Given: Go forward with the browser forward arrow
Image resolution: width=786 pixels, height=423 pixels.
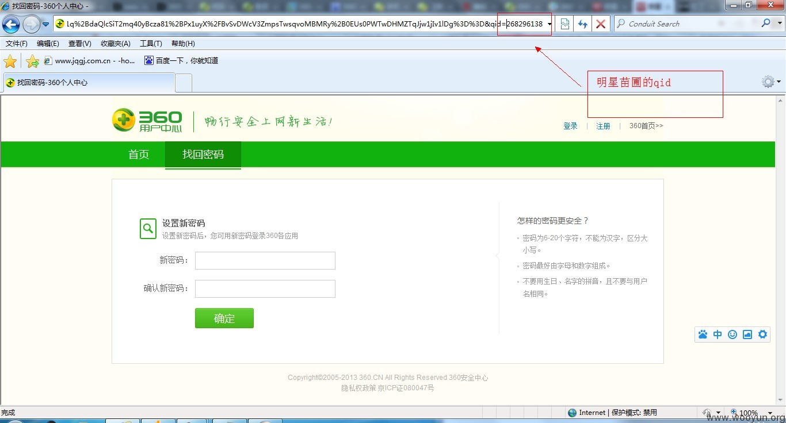Looking at the screenshot, I should (31, 24).
